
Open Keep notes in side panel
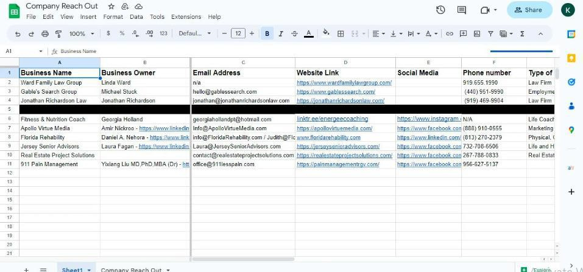[571, 58]
